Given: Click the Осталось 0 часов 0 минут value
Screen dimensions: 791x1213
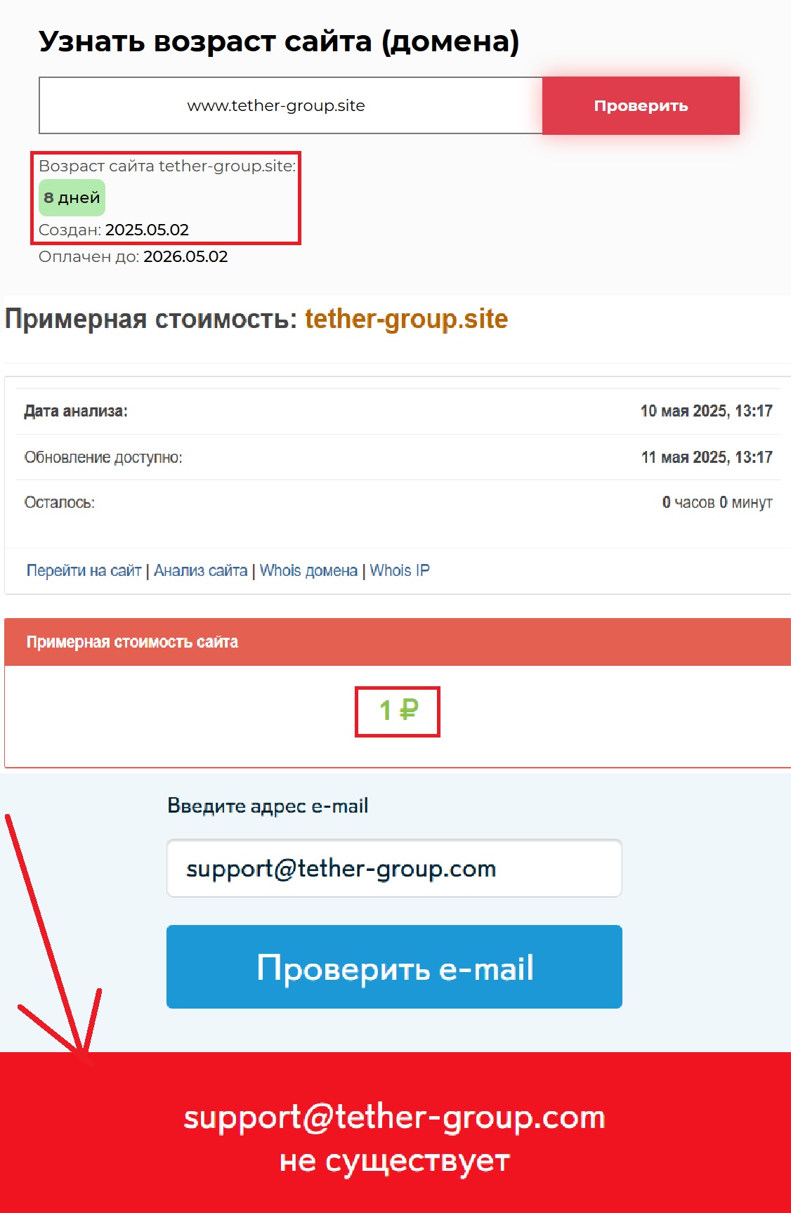Looking at the screenshot, I should [x=717, y=502].
